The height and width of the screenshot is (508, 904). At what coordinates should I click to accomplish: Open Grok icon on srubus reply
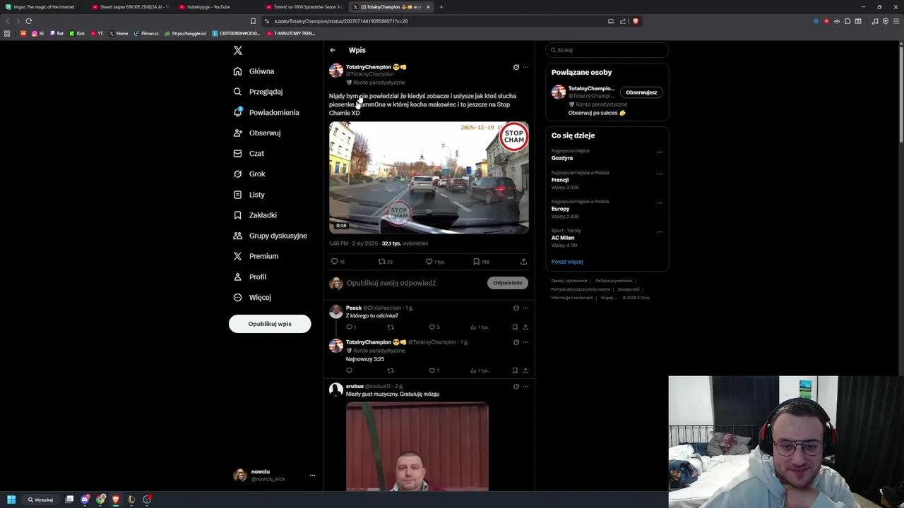tap(516, 387)
